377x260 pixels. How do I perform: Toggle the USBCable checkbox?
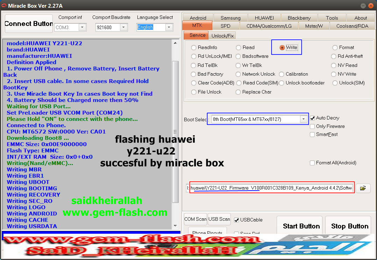236,220
